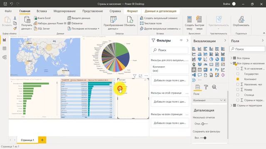
Task: Click the Undo arrow in title bar
Action: [x=11, y=4]
